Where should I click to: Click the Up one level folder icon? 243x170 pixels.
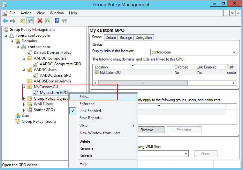[x=23, y=21]
